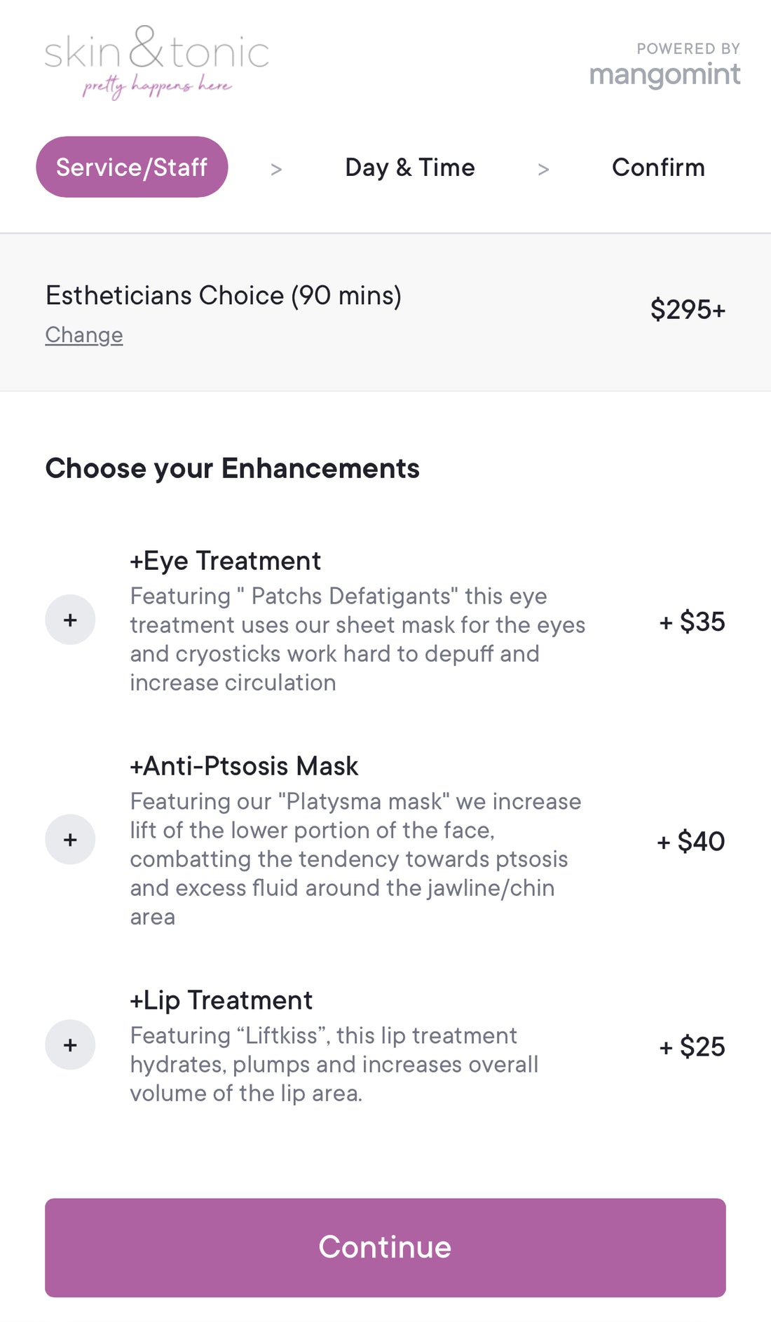771x1322 pixels.
Task: Select the Service/Staff step tab
Action: point(132,167)
